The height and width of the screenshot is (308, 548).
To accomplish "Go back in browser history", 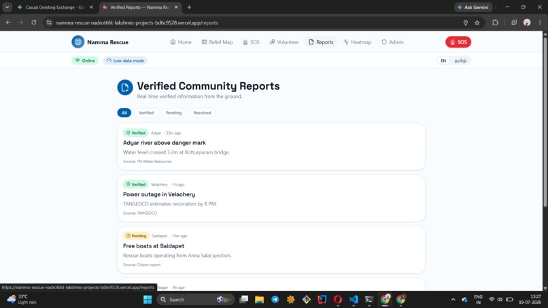I will [8, 22].
